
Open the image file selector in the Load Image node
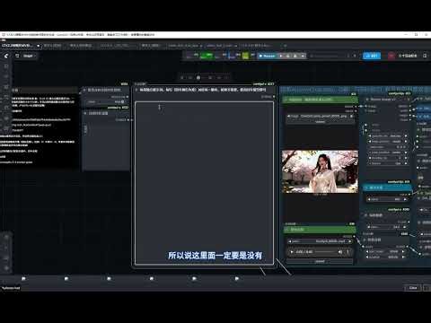click(x=320, y=116)
